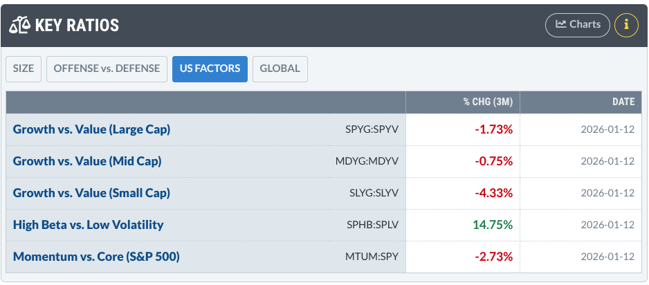Screen dimensions: 649x285
Task: Click the MTUM:SPY ticker symbol
Action: 372,257
